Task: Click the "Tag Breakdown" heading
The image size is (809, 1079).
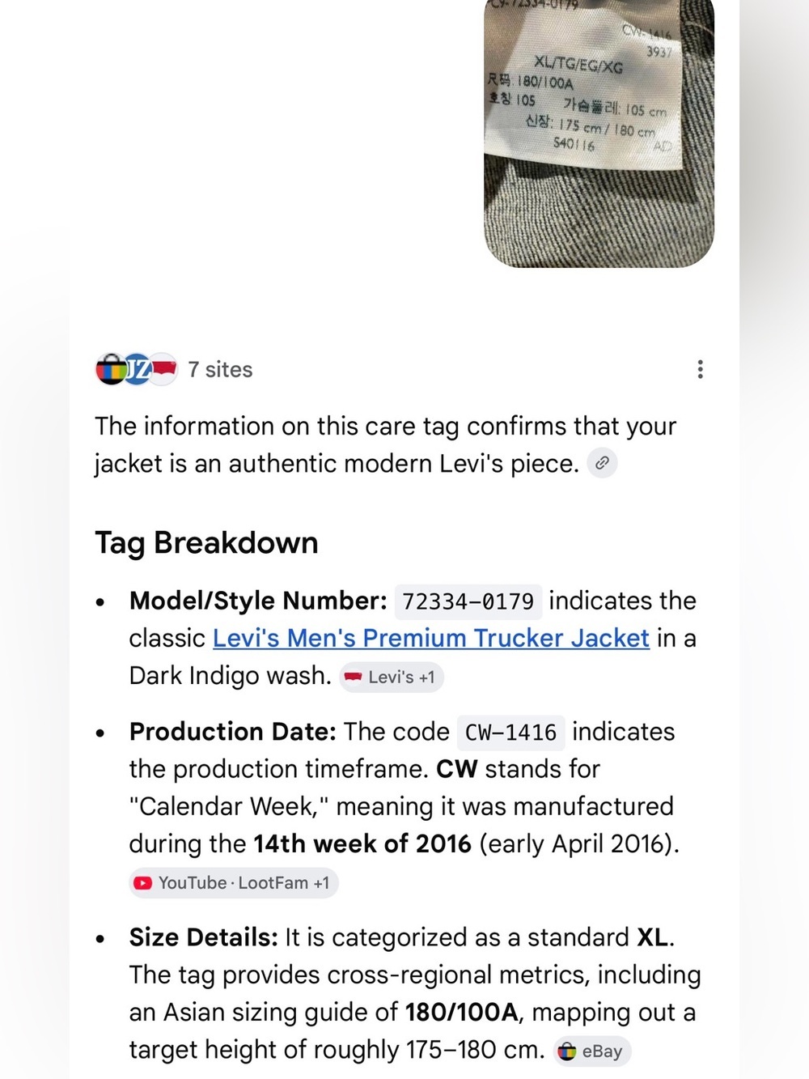Action: click(x=206, y=542)
